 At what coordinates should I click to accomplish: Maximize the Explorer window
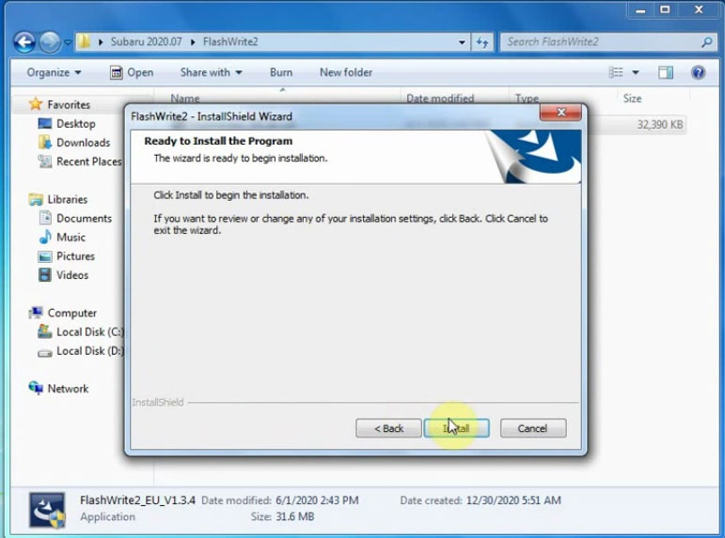click(665, 9)
